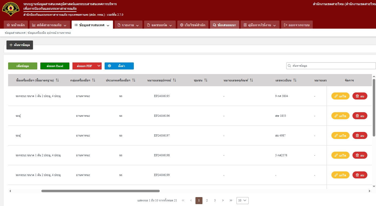Click the horizontal table scrollbar thumb
This screenshot has width=376, height=206.
[101, 191]
